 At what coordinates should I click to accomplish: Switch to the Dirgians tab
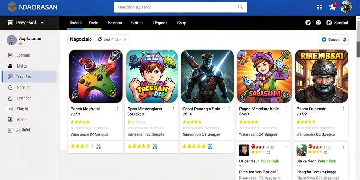[160, 23]
